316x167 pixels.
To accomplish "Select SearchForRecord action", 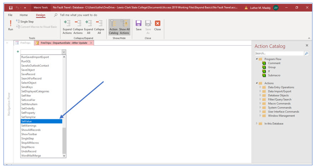I will pyautogui.click(x=41, y=79).
